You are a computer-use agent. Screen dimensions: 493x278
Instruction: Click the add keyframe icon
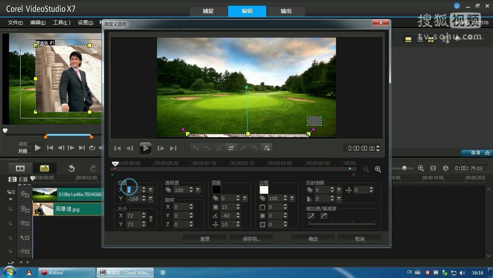pos(195,148)
